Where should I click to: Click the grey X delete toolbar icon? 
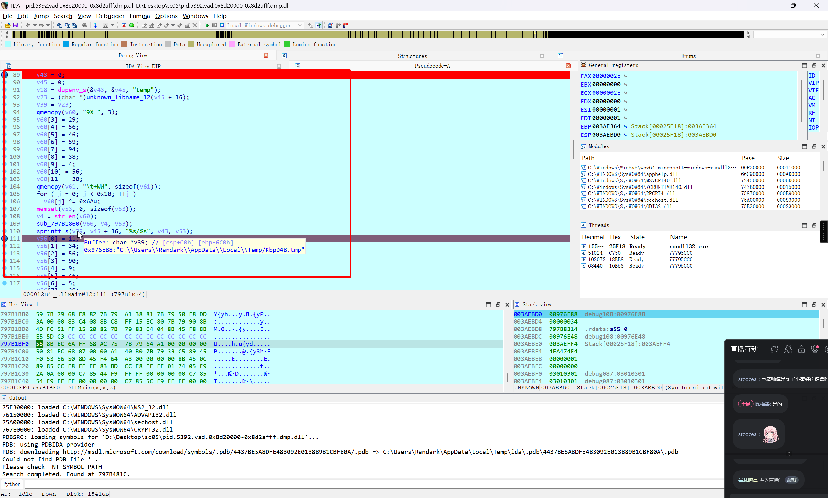click(195, 25)
